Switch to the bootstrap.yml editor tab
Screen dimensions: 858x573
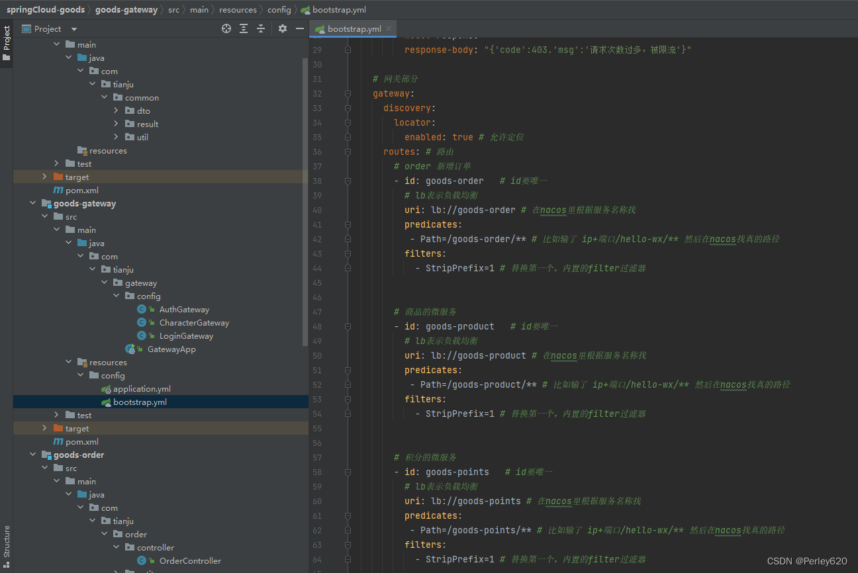coord(354,28)
